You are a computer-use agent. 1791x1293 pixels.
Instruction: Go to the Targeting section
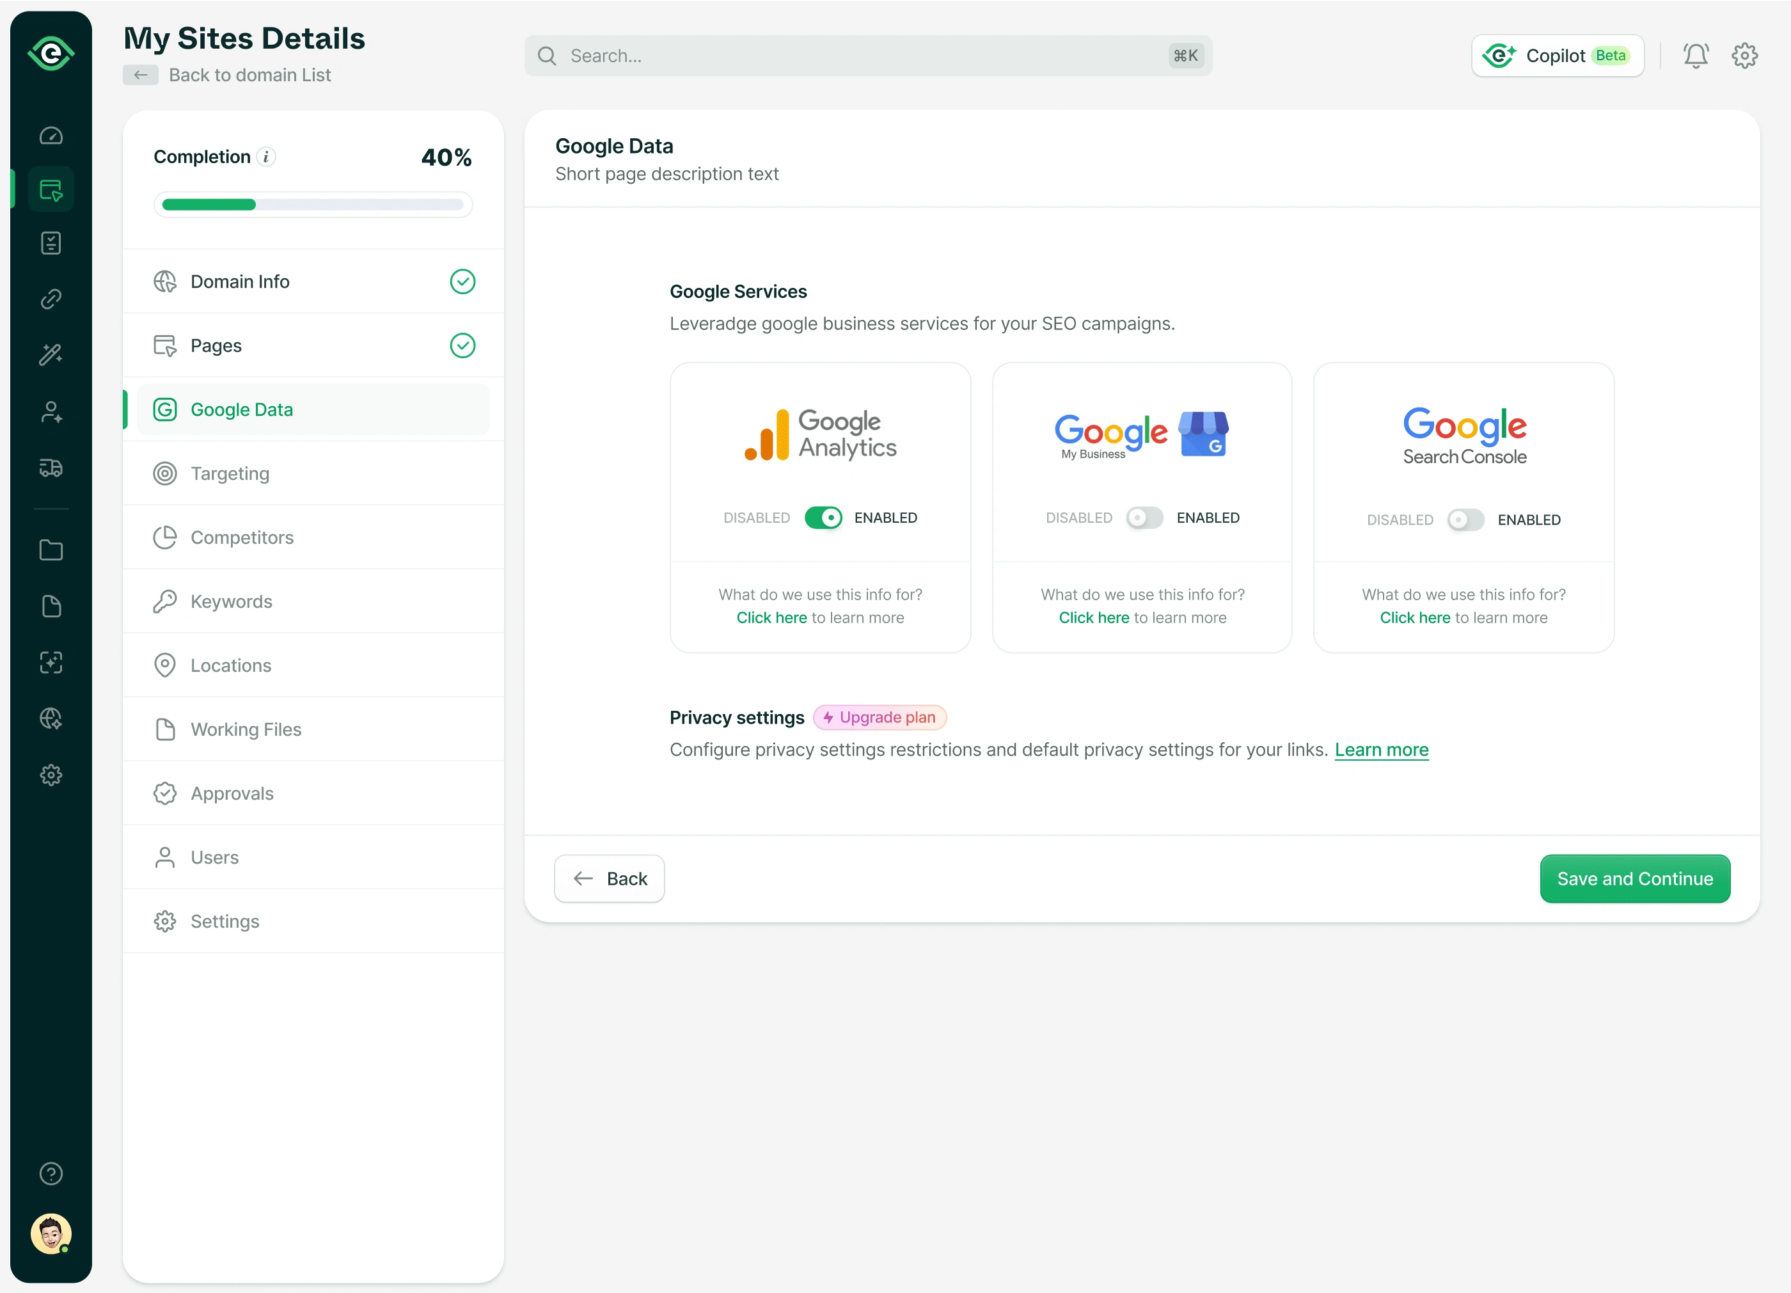tap(230, 473)
